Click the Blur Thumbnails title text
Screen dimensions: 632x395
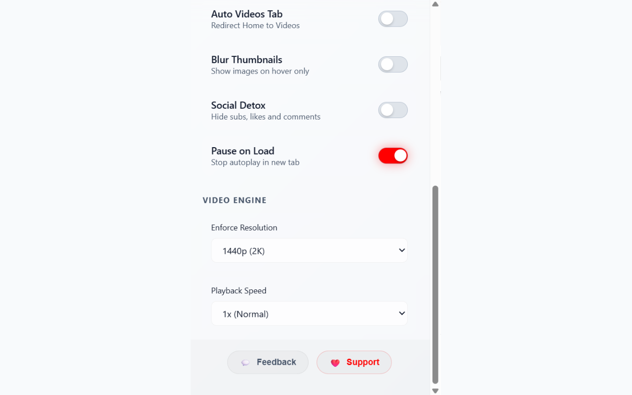246,60
